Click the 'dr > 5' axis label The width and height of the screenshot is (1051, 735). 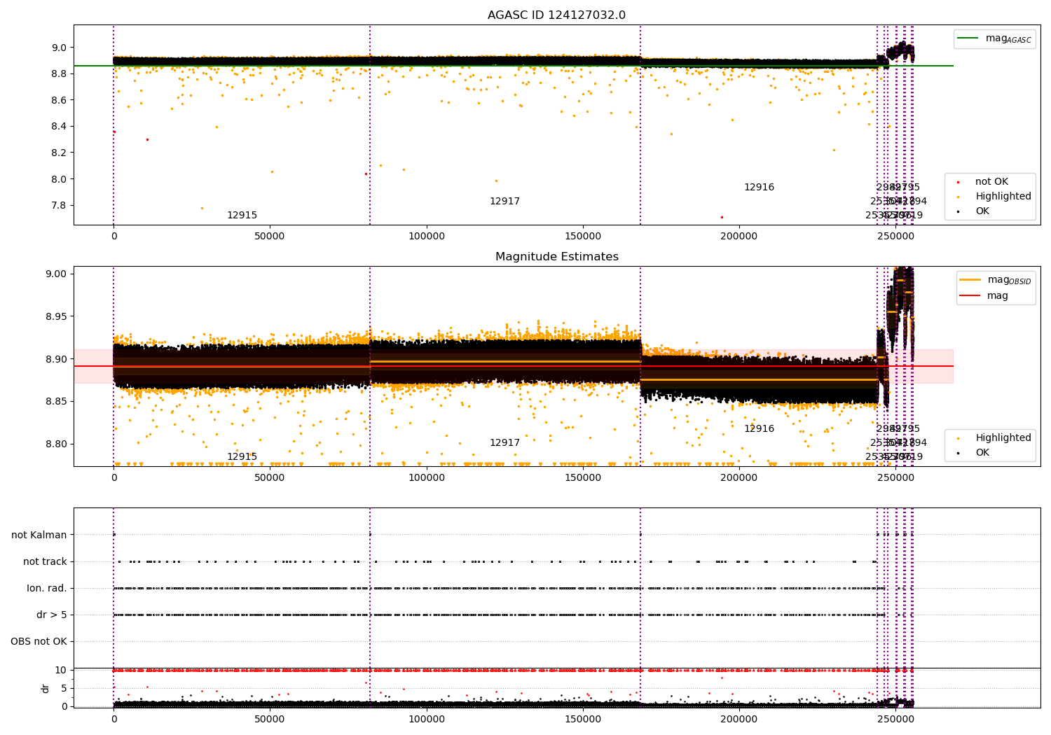[x=52, y=615]
